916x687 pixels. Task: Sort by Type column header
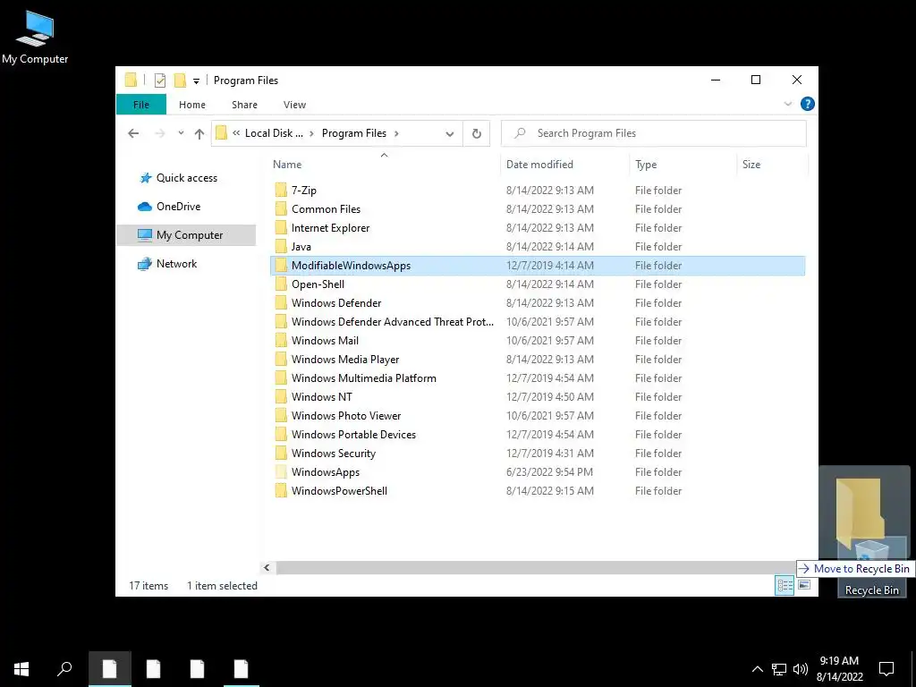(646, 165)
